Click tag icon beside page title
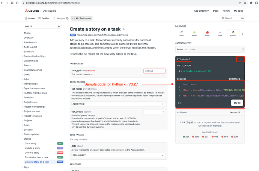The height and width of the screenshot is (171, 259). tap(123, 29)
